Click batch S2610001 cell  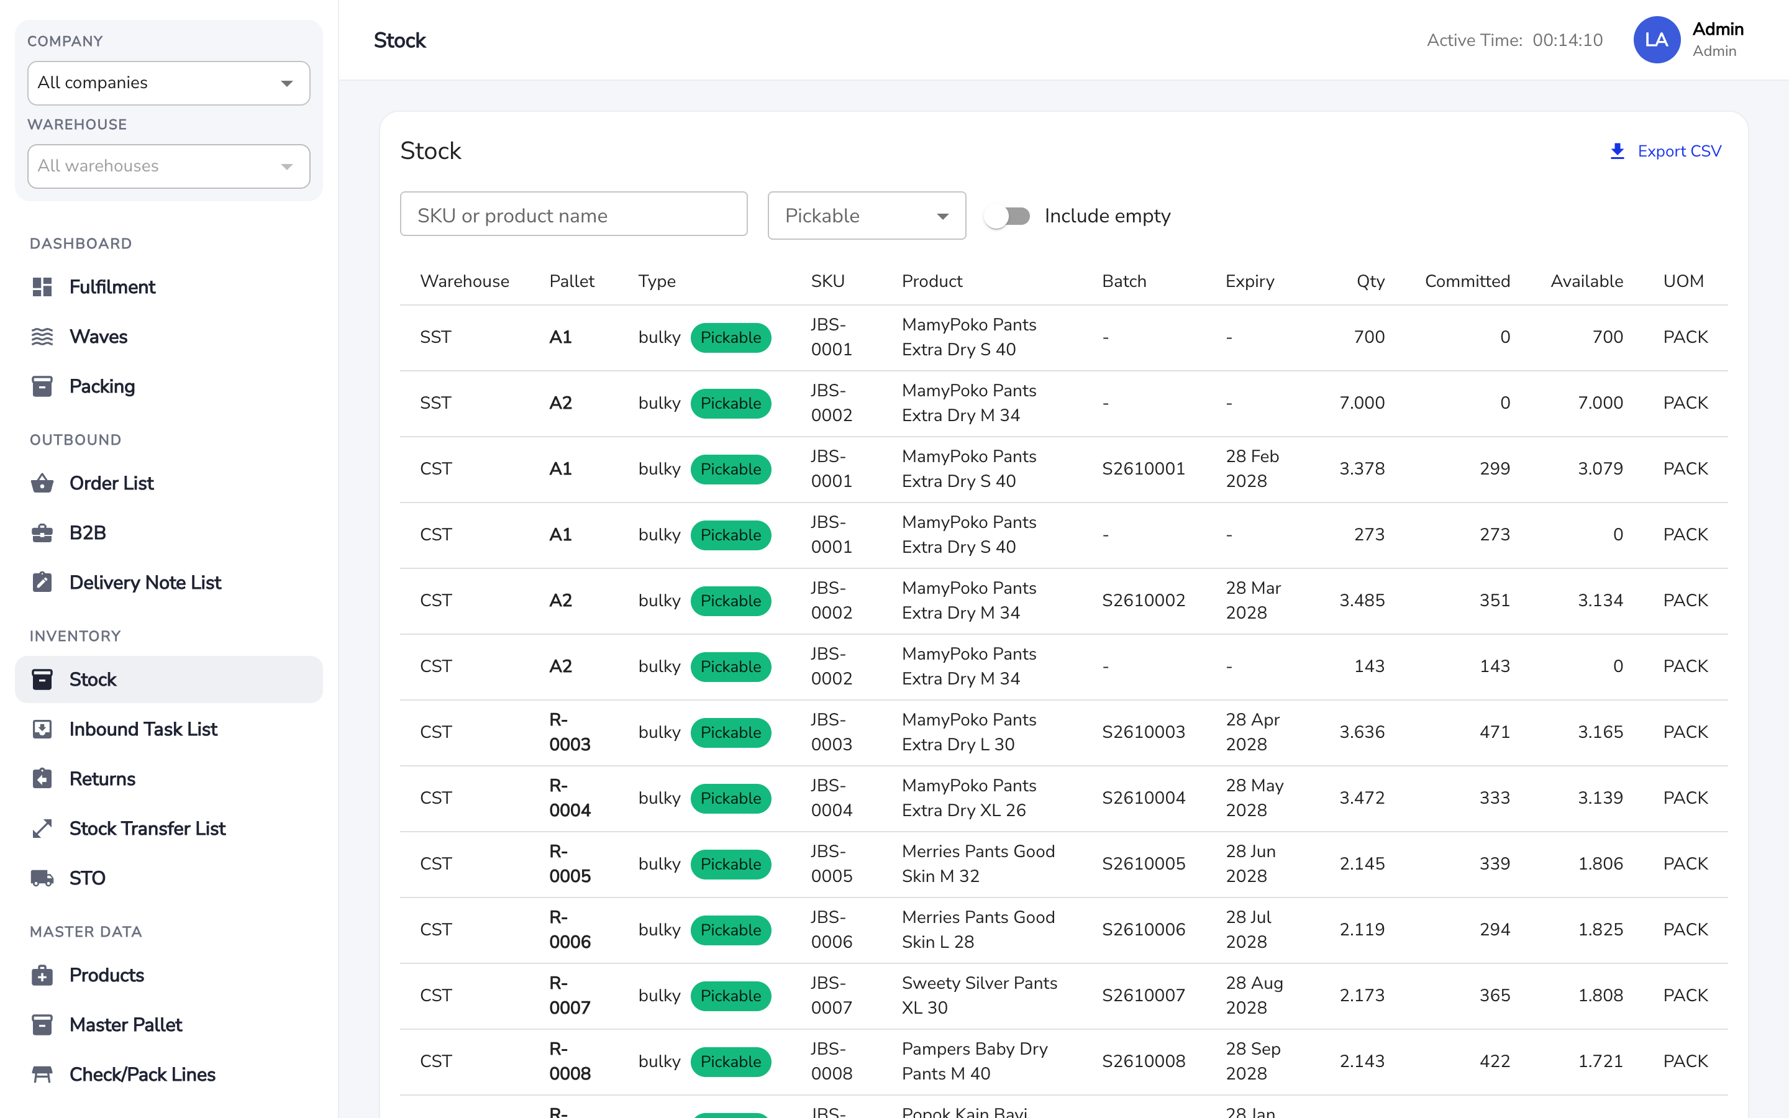coord(1143,469)
